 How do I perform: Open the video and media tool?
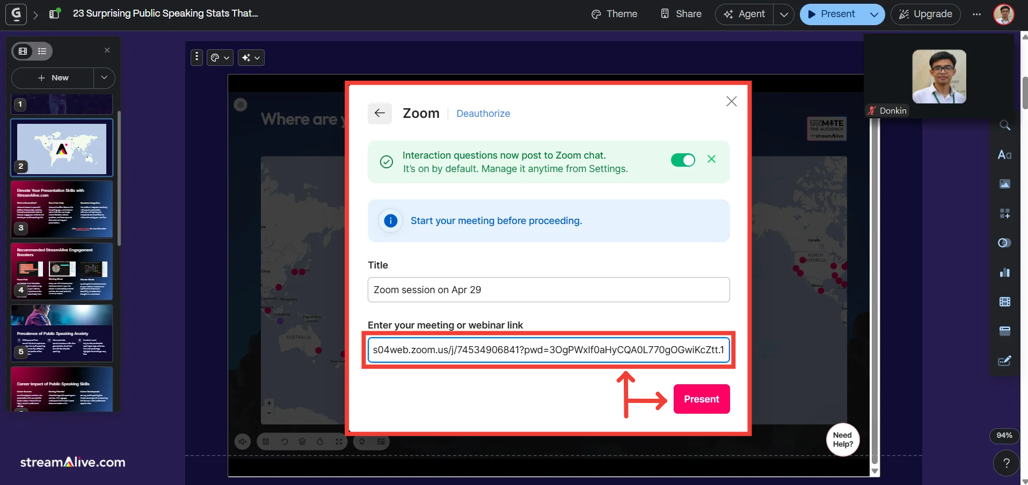click(x=1005, y=302)
